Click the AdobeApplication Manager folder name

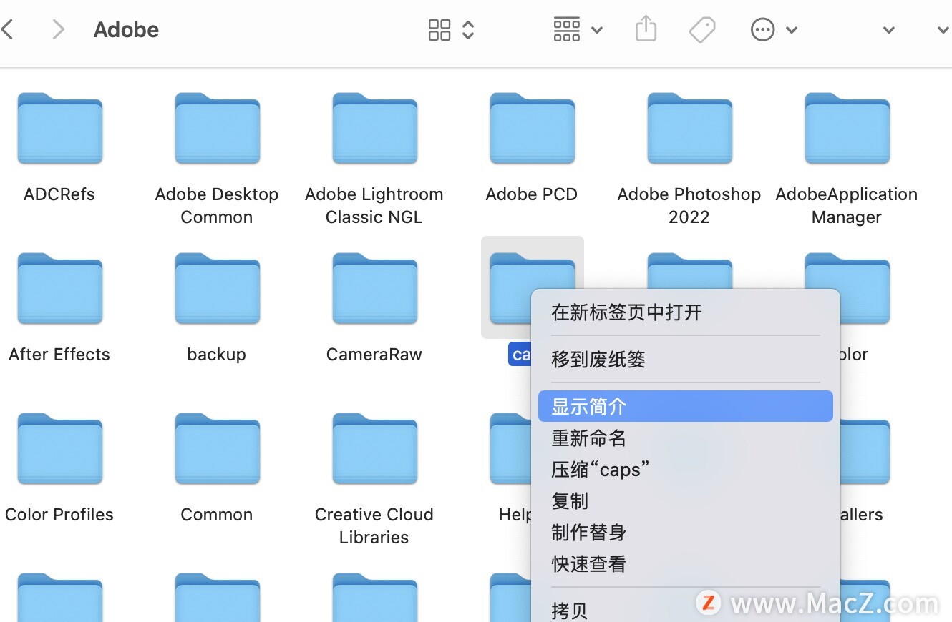[x=847, y=206]
